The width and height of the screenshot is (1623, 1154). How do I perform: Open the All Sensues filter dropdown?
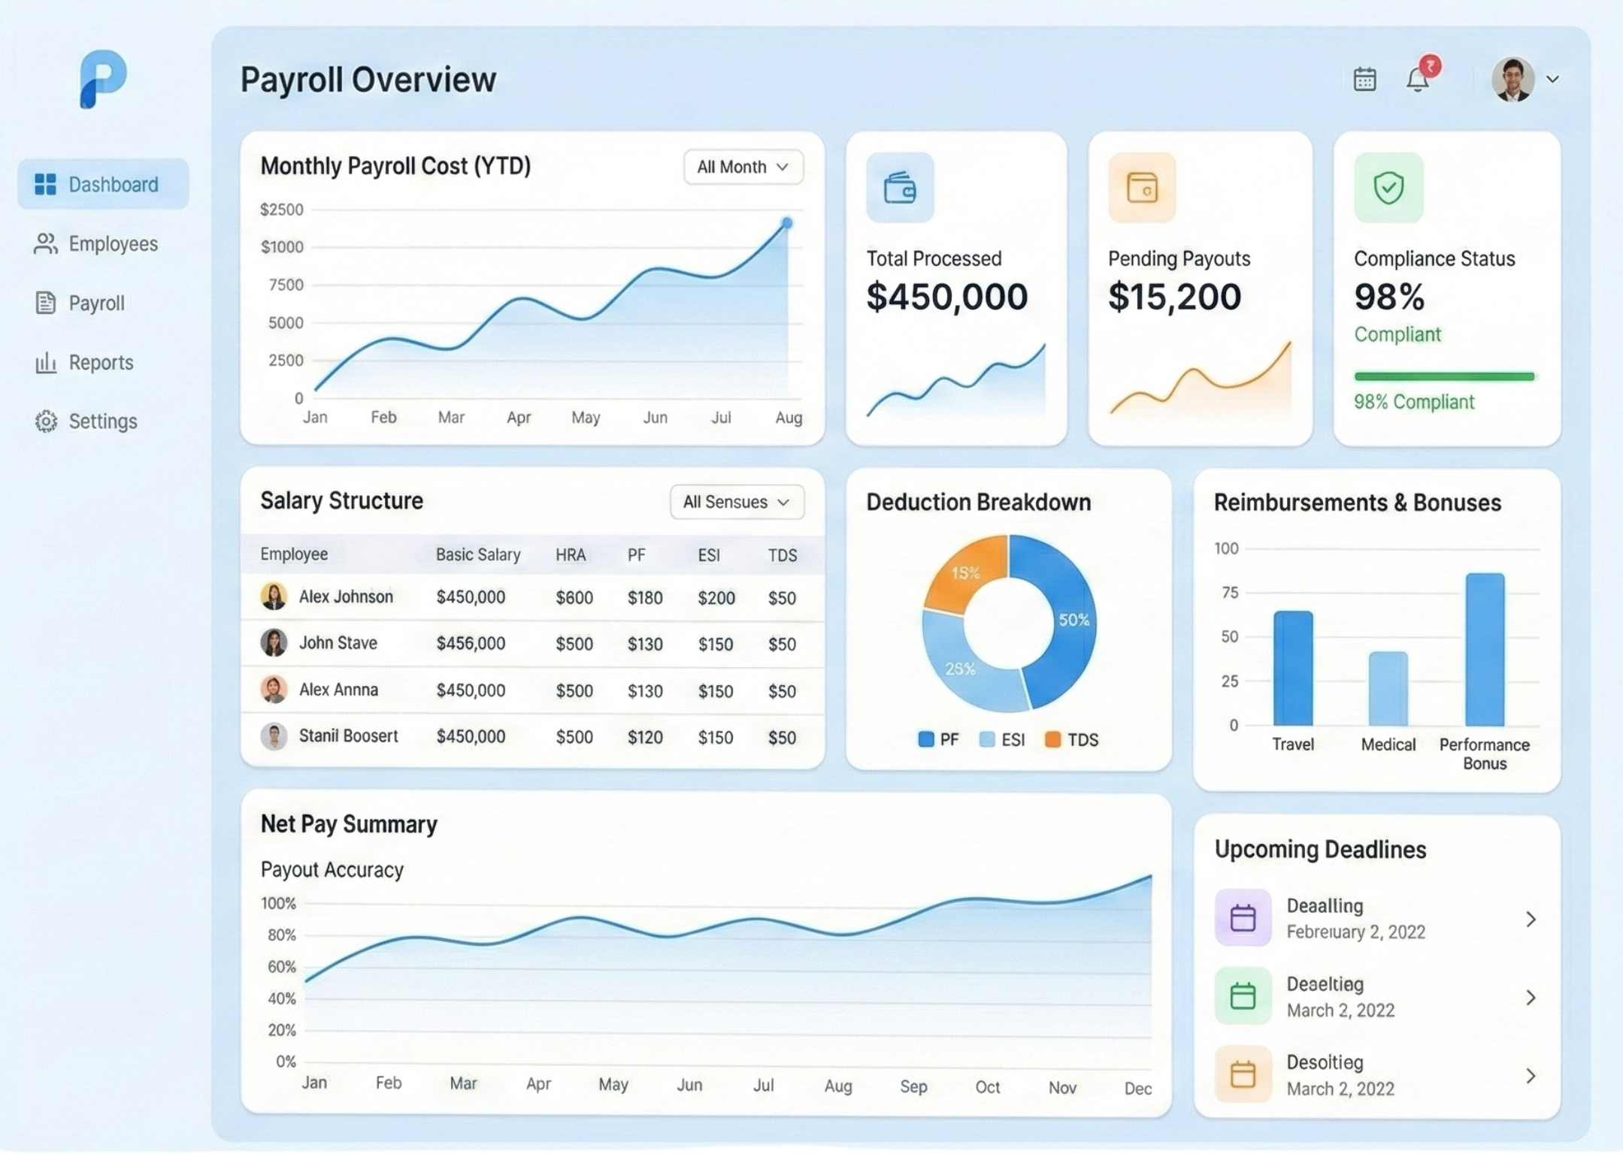pos(737,502)
